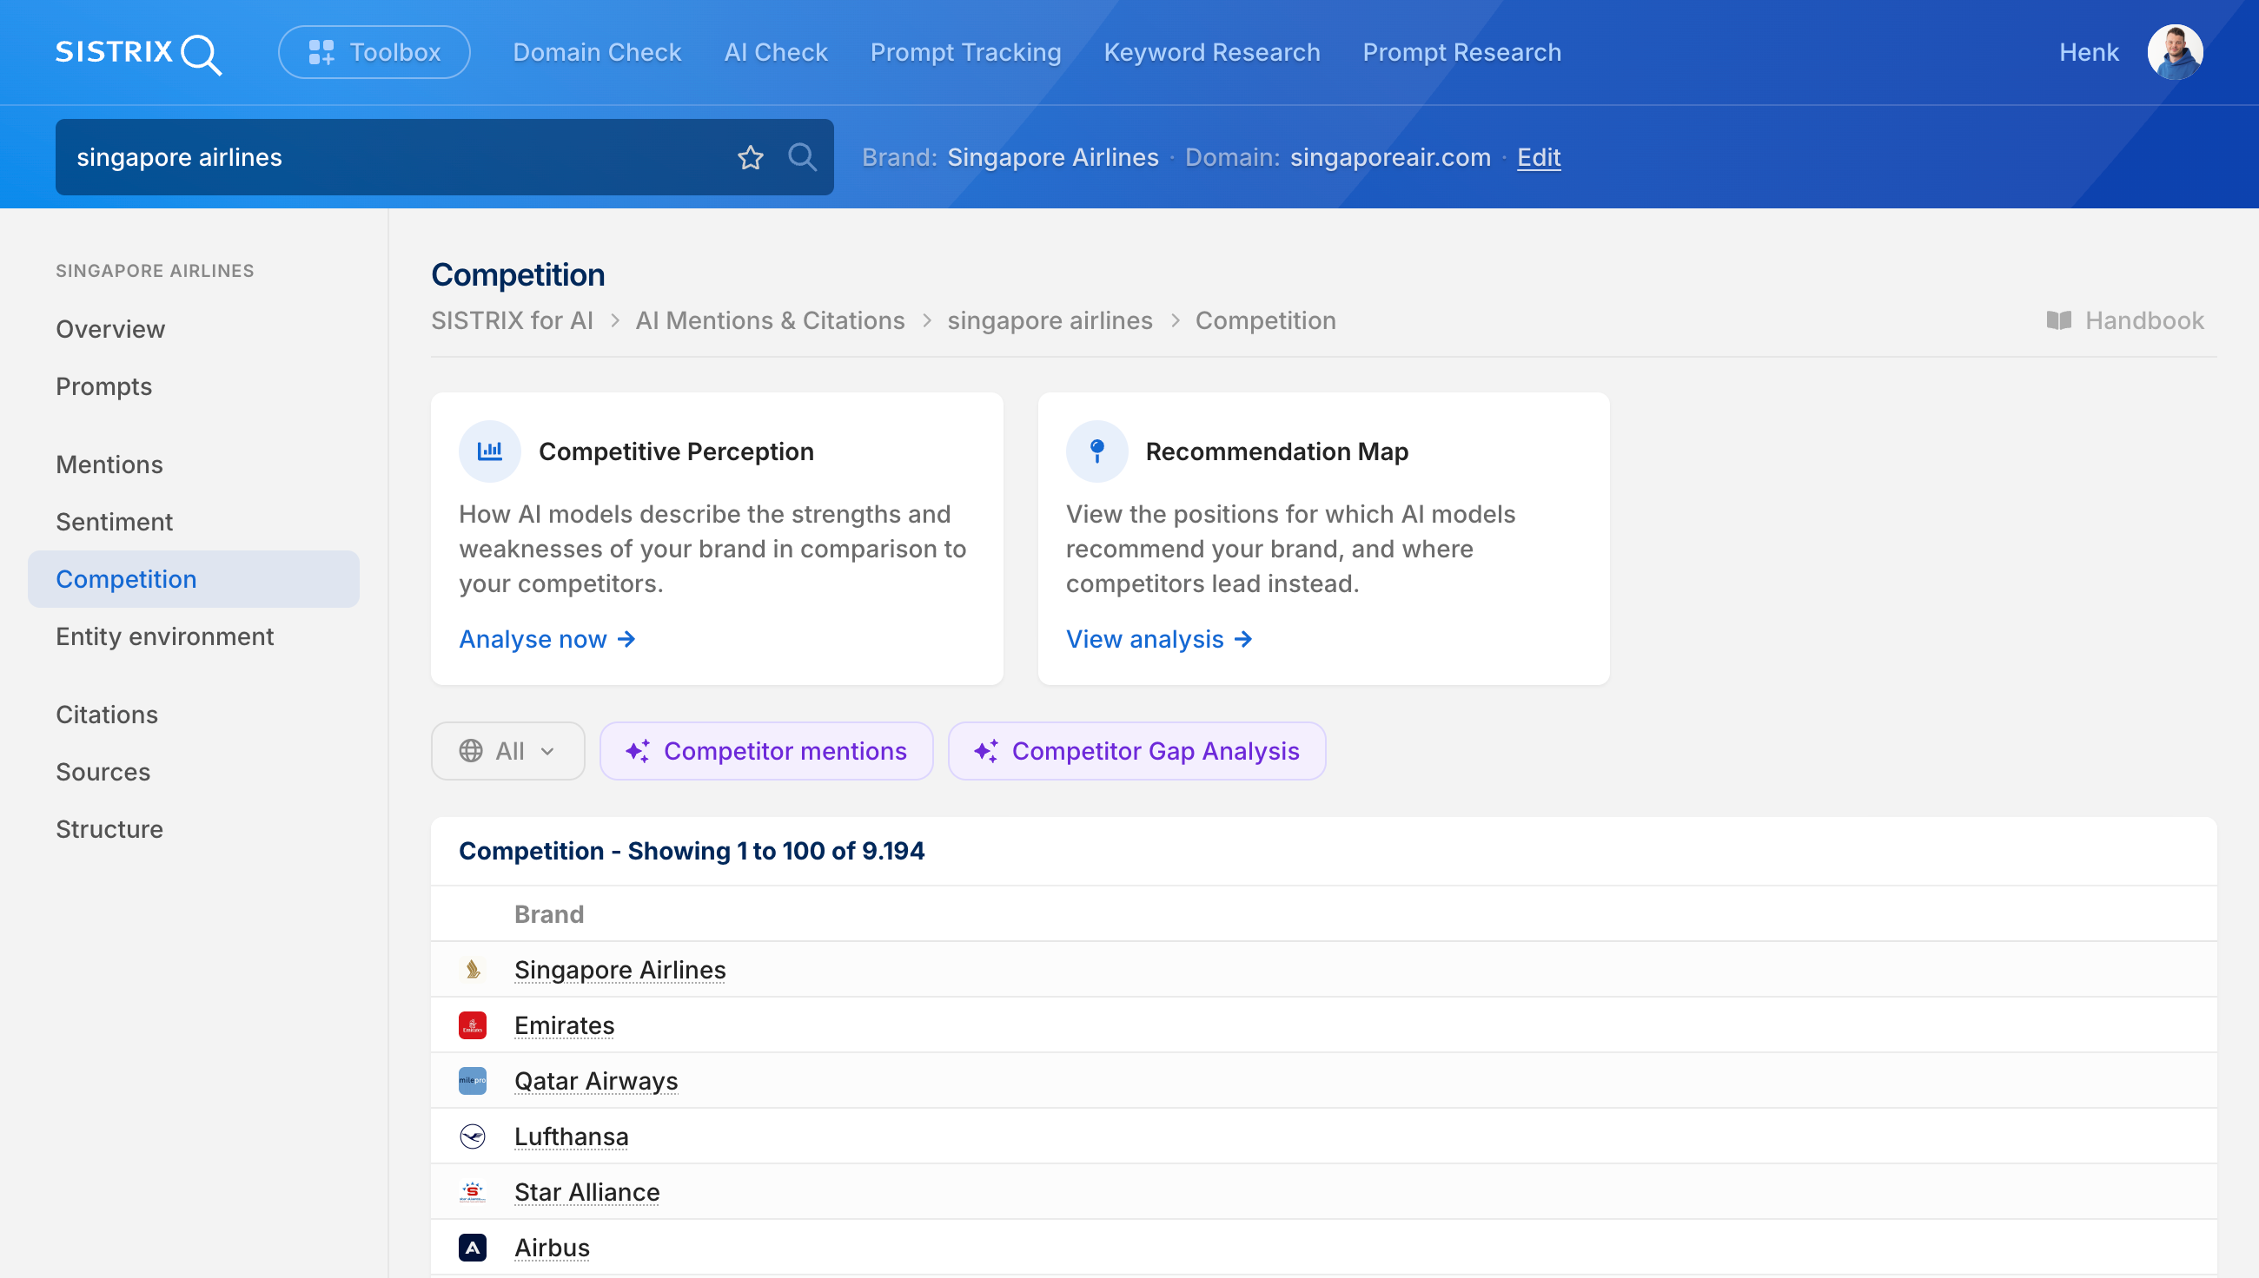
Task: Open Entity environment in the sidebar
Action: pos(165,636)
